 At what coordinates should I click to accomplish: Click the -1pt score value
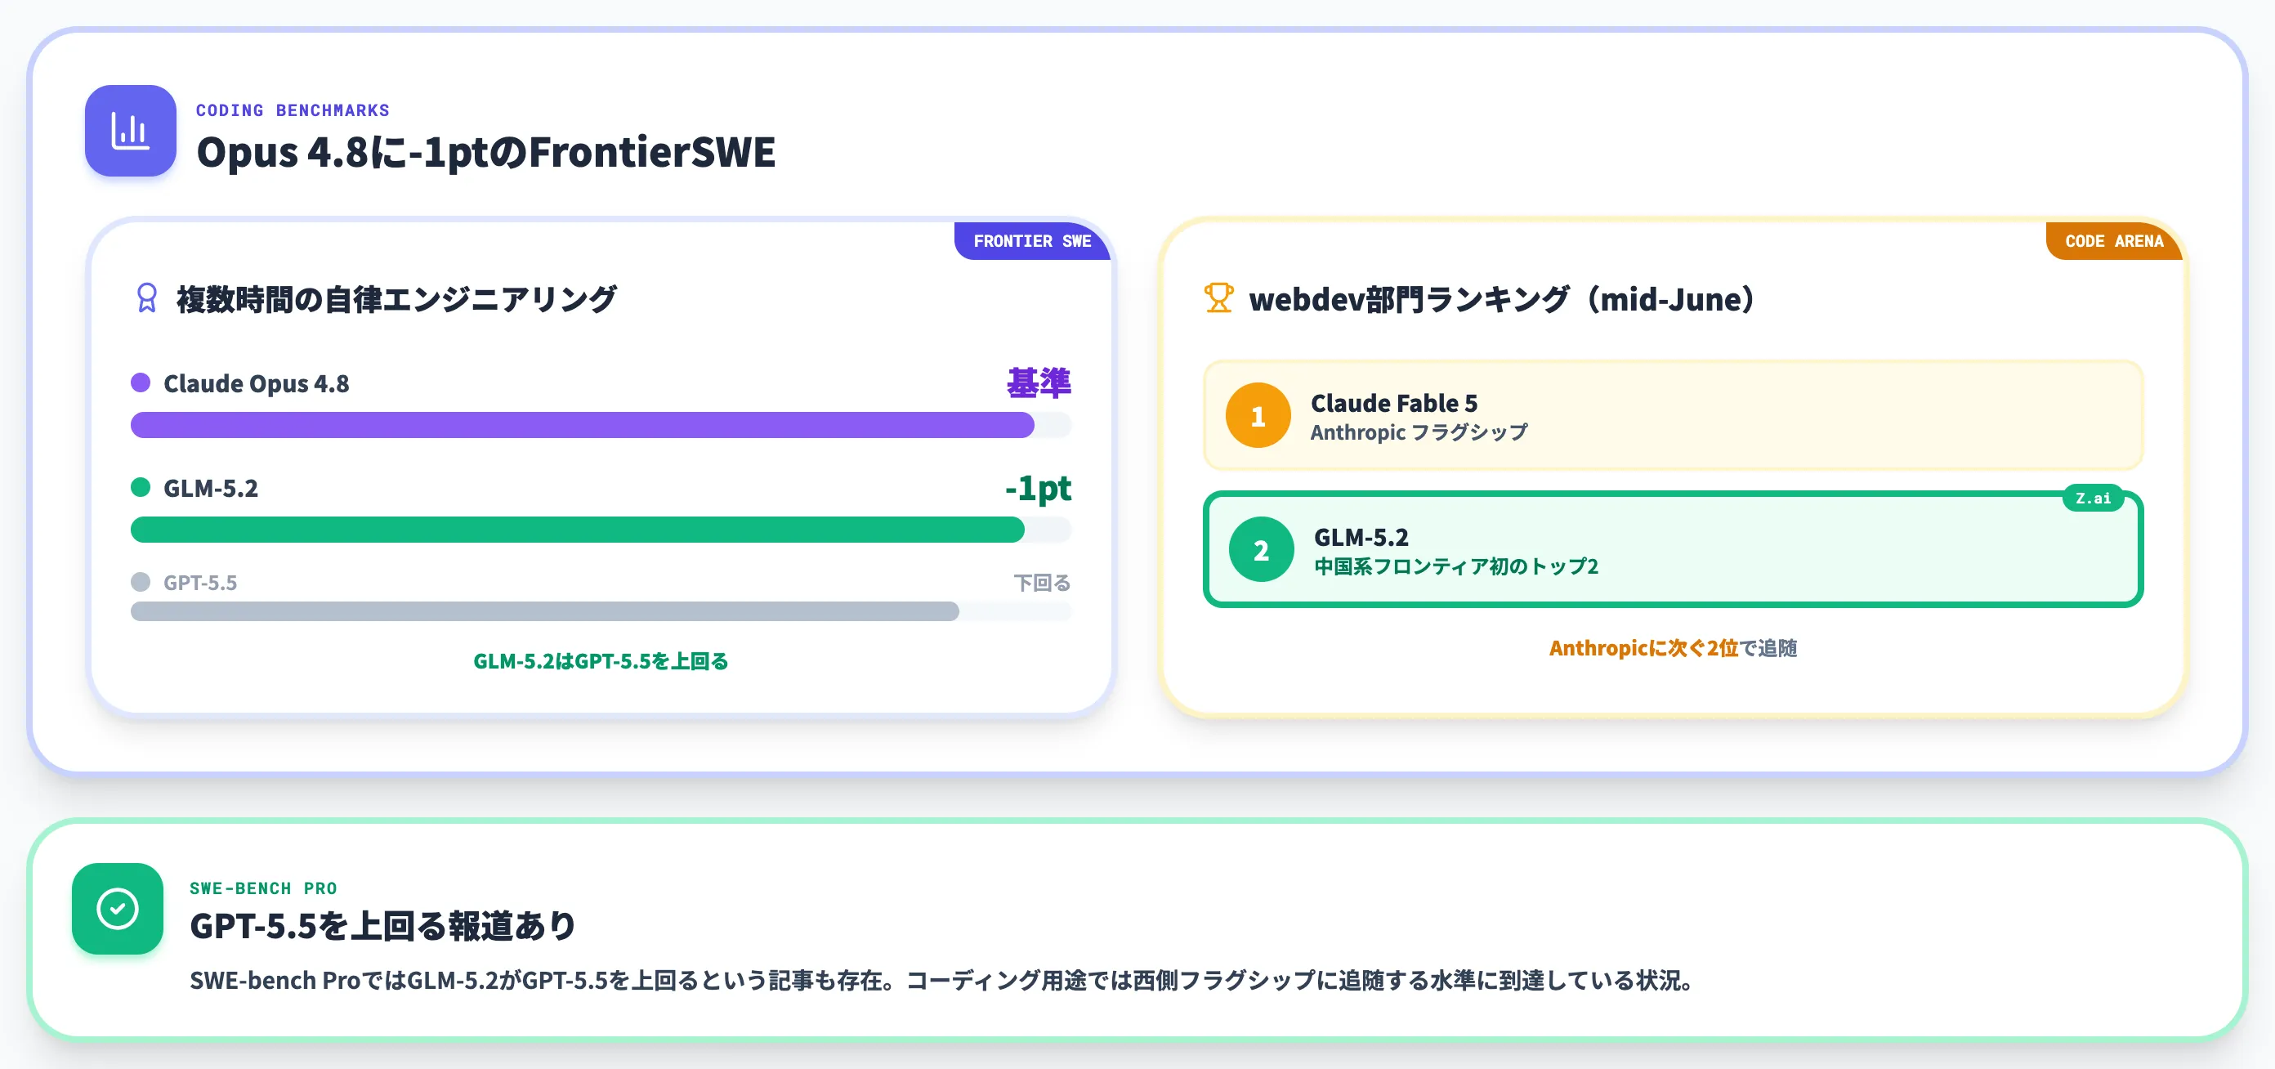pos(1038,488)
